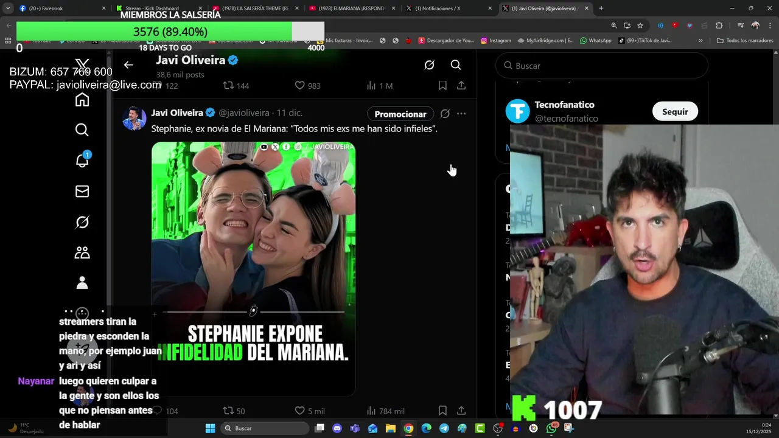Open Instagram bookmark in bookmarks bar
The image size is (779, 438).
click(x=495, y=41)
